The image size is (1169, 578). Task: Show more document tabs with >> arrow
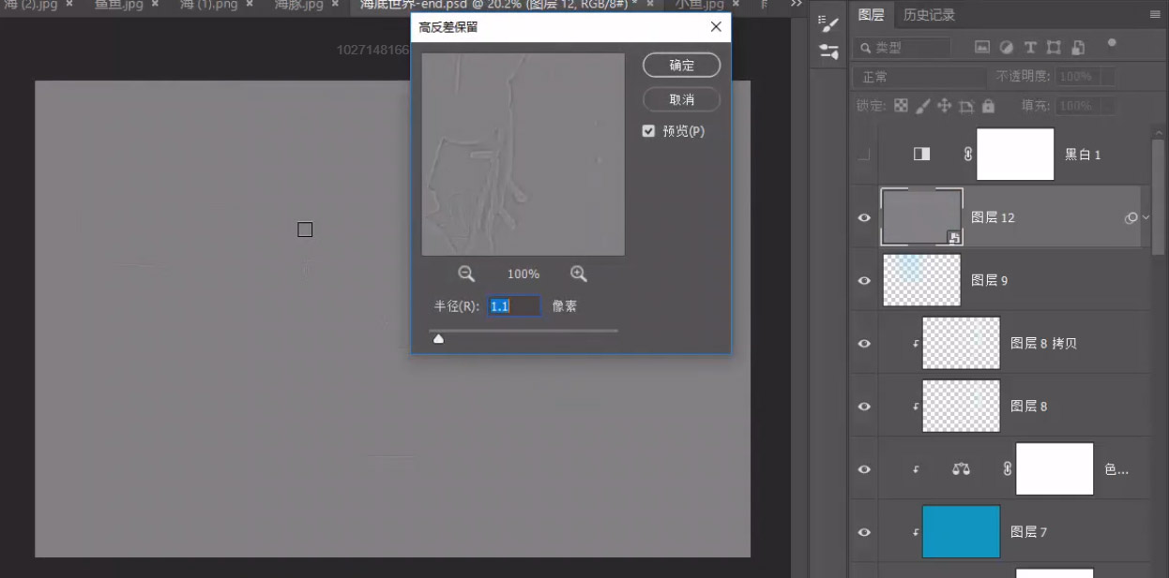797,5
